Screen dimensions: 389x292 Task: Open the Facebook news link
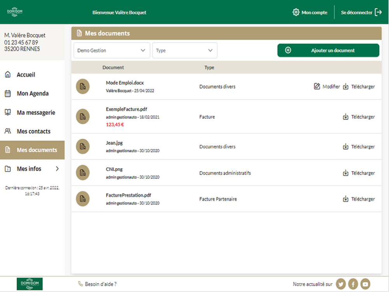click(x=353, y=284)
